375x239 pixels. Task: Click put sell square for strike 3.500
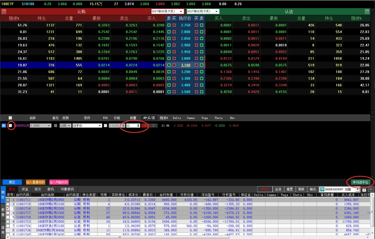(202, 92)
